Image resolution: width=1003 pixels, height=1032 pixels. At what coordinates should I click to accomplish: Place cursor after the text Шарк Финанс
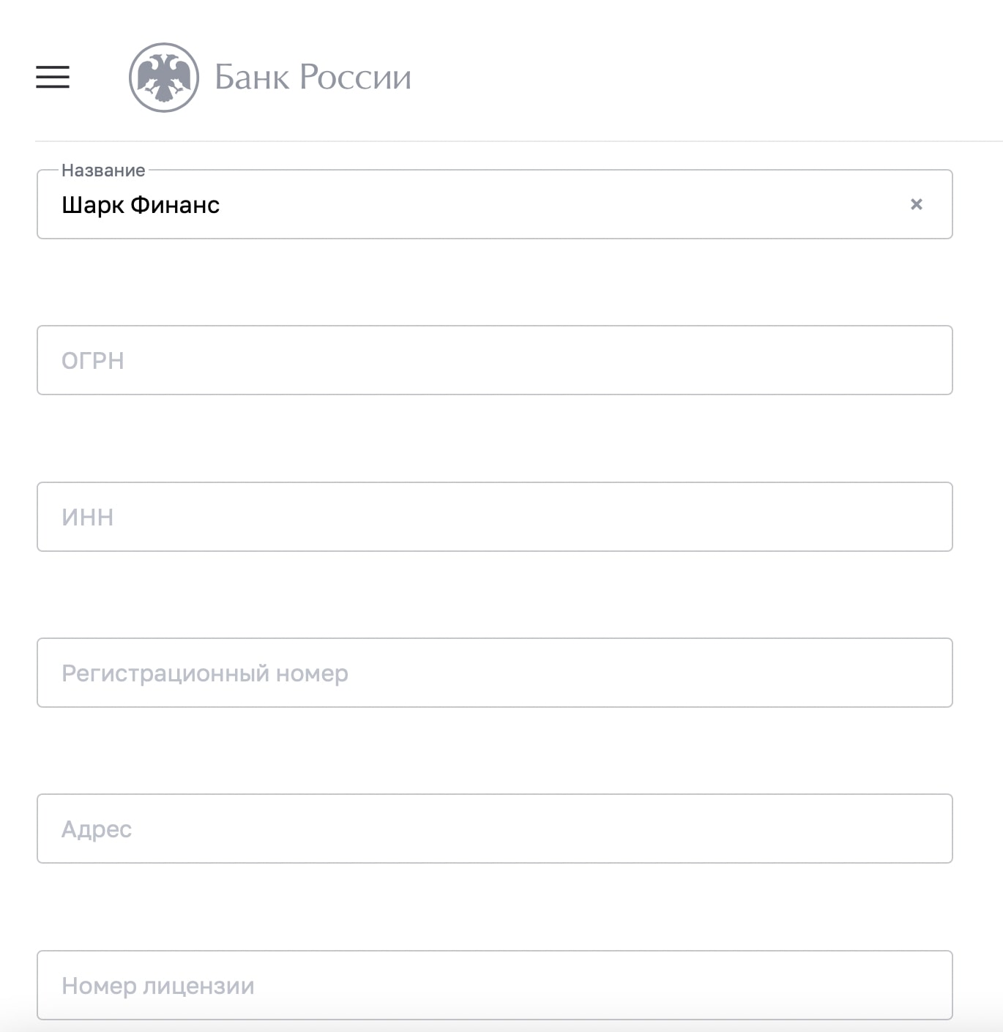coord(223,205)
